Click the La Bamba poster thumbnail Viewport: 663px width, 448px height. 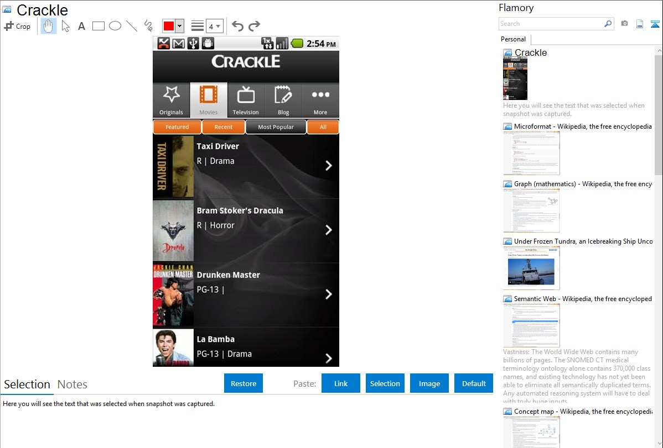173,347
